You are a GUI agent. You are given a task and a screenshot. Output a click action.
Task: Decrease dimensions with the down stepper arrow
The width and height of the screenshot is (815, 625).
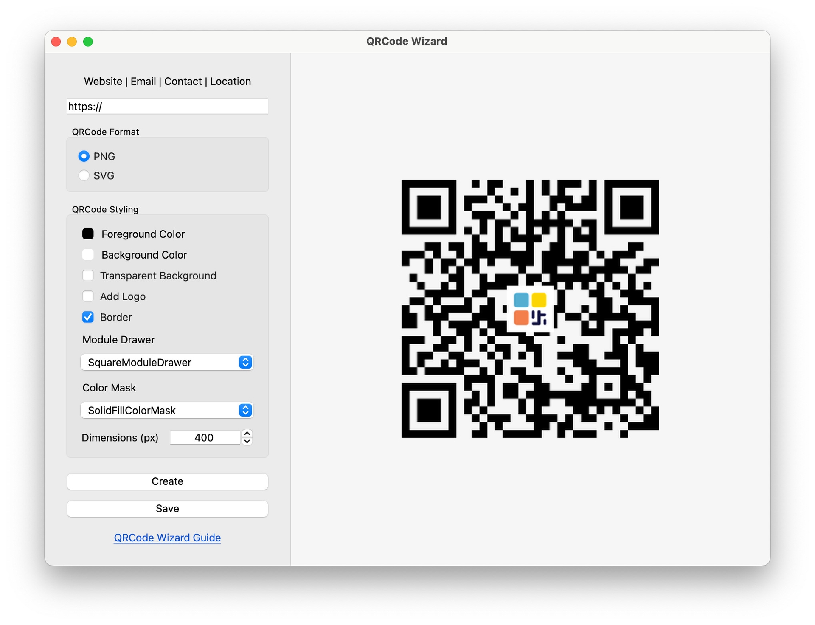click(x=247, y=442)
